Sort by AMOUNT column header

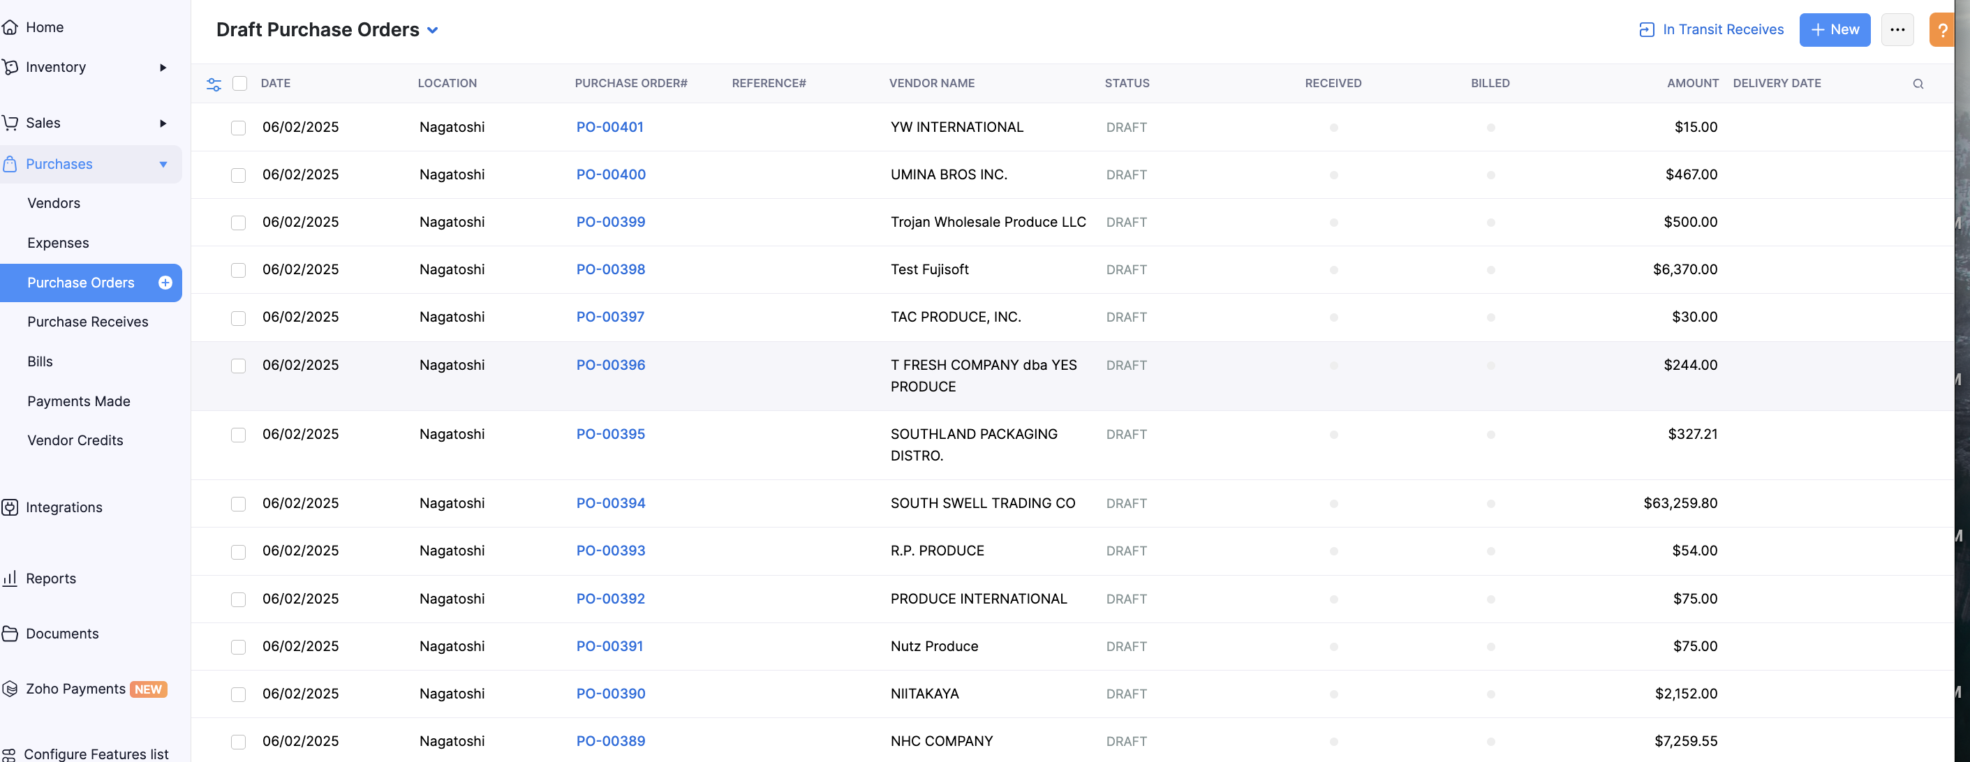click(x=1692, y=83)
